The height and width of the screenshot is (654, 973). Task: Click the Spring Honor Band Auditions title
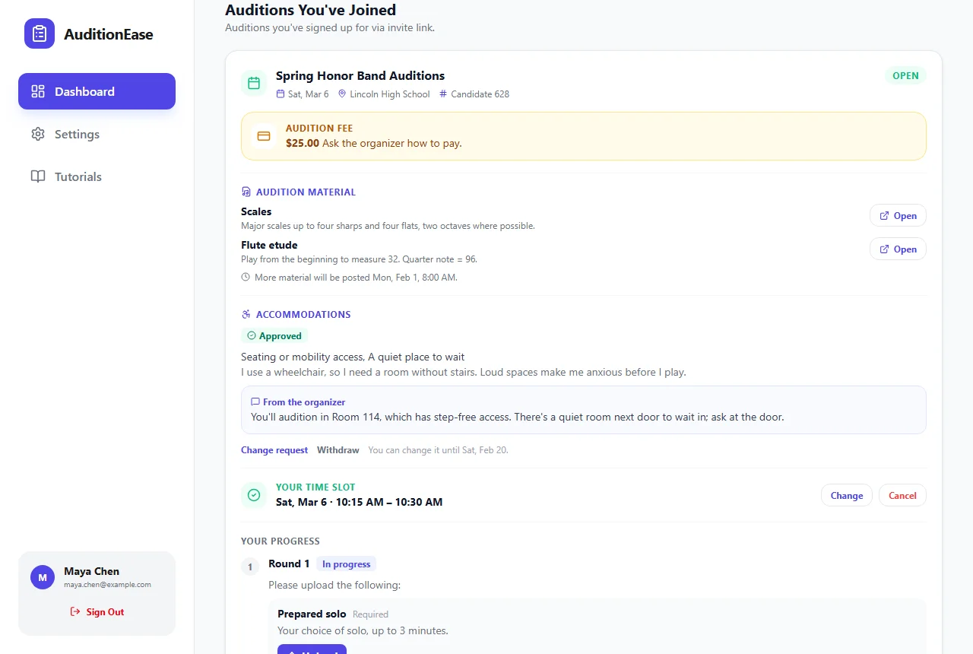pyautogui.click(x=360, y=76)
